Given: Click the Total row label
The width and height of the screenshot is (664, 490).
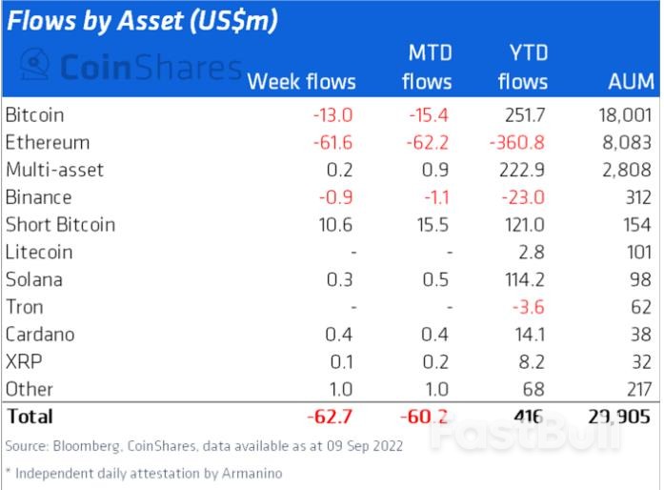Looking at the screenshot, I should [30, 417].
